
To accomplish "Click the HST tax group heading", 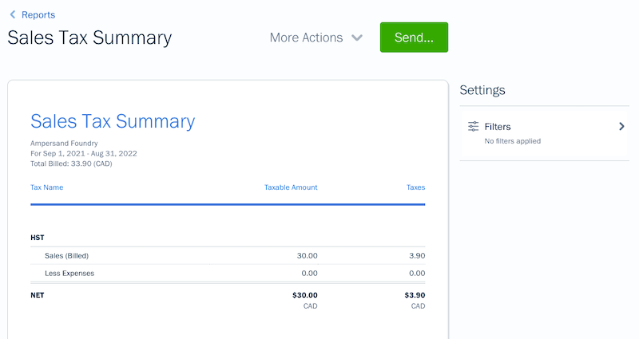I will (x=38, y=238).
